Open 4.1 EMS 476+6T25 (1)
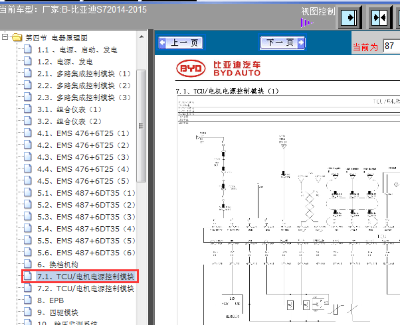Viewport: 400px width, 325px height. 84,133
